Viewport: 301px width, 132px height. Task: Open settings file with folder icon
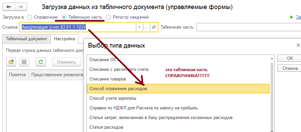pyautogui.click(x=11, y=62)
